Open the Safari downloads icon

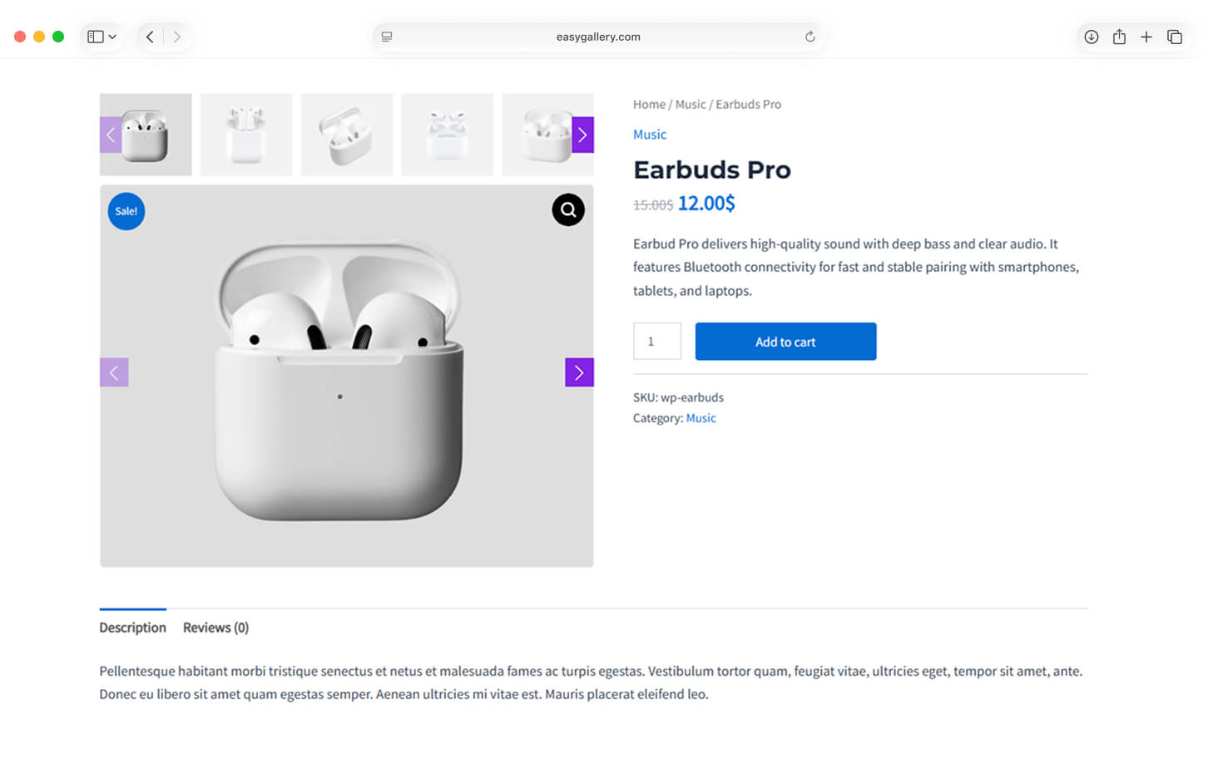[x=1092, y=37]
